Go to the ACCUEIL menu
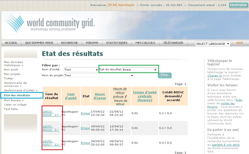Image resolution: width=249 pixels, height=154 pixels. tap(11, 43)
